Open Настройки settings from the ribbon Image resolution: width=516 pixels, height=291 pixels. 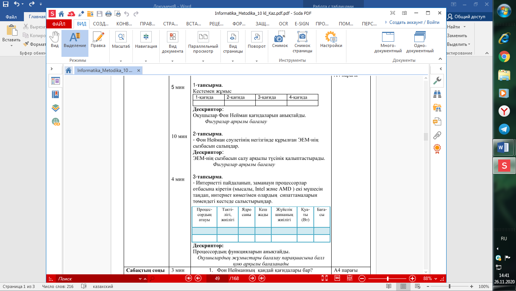[331, 40]
